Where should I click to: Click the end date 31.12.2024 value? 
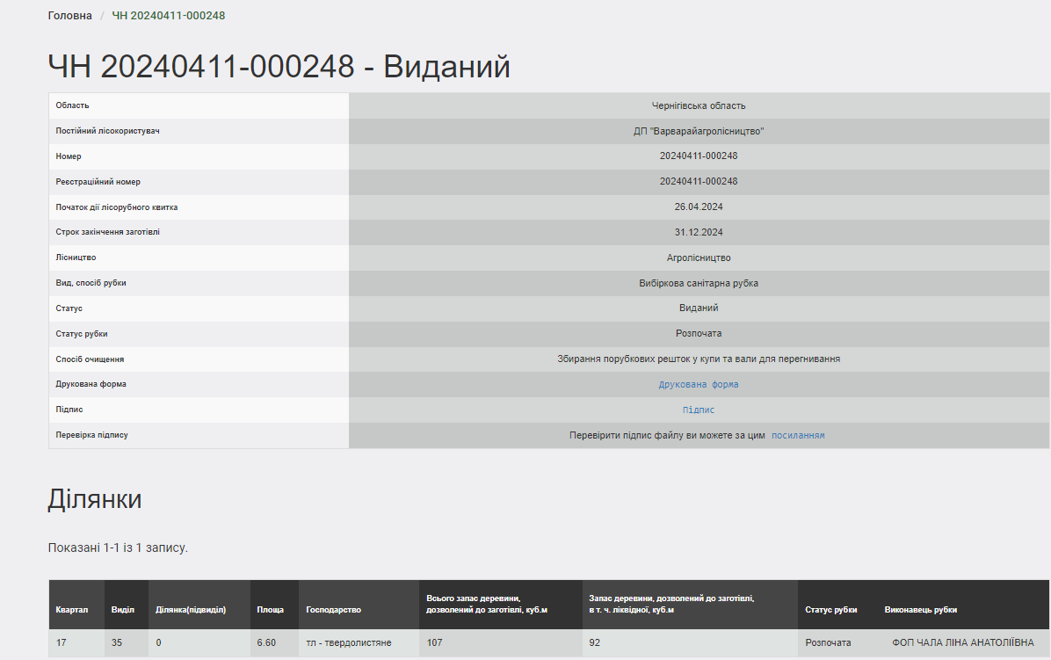pos(698,233)
